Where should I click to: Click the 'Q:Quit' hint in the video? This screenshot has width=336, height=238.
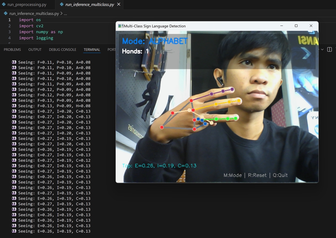pos(280,175)
